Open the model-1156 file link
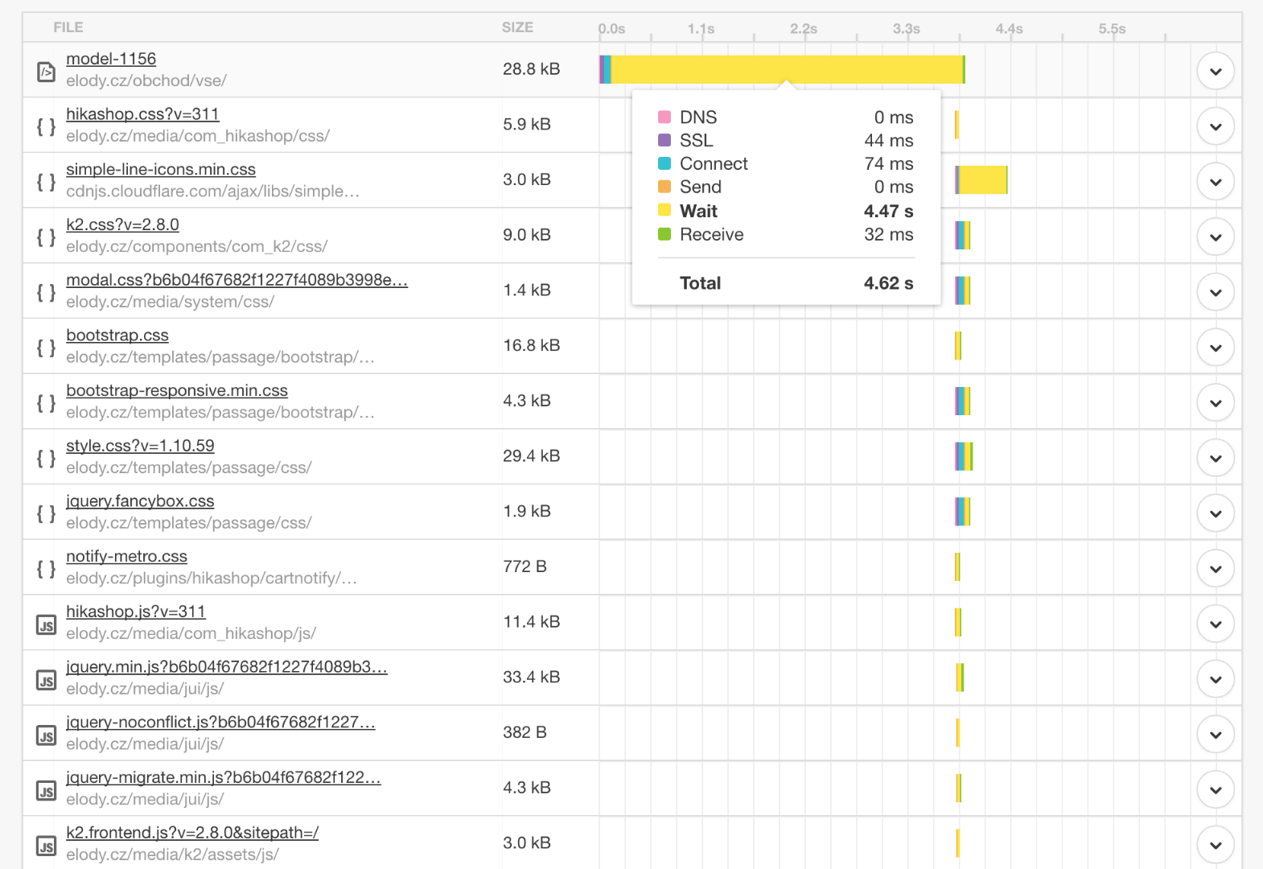Viewport: 1263px width, 869px height. tap(111, 59)
